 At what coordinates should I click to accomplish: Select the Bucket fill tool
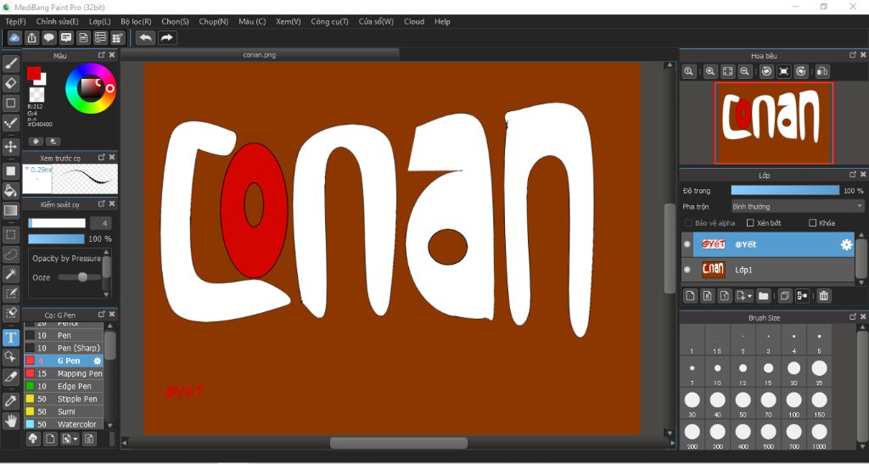pyautogui.click(x=10, y=191)
